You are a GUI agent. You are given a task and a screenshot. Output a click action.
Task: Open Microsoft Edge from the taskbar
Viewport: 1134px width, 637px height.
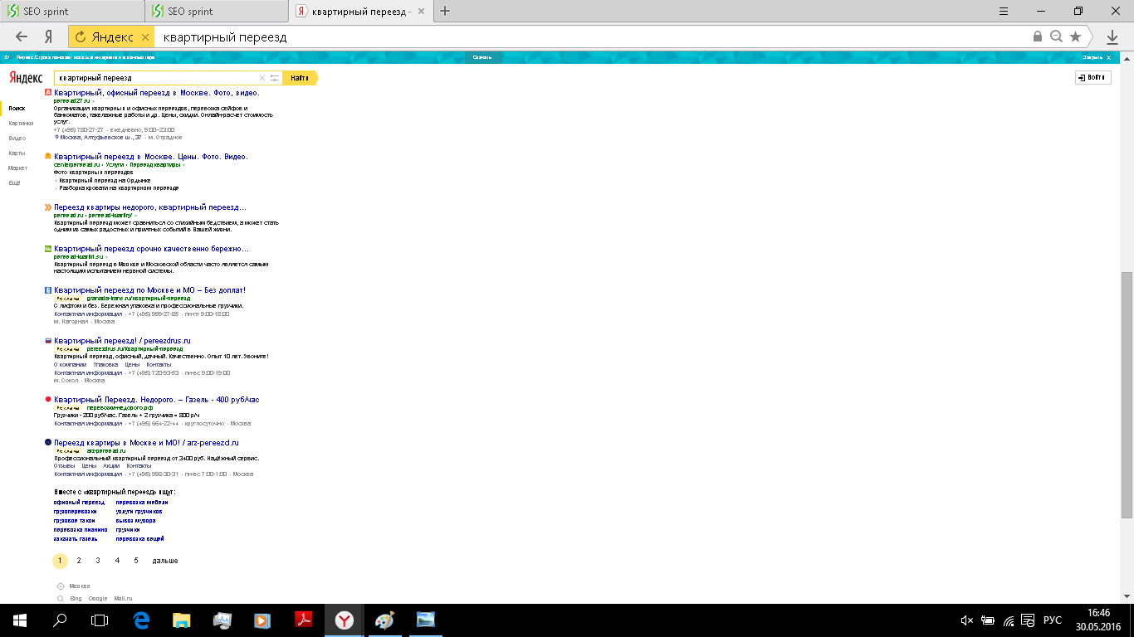pos(141,620)
